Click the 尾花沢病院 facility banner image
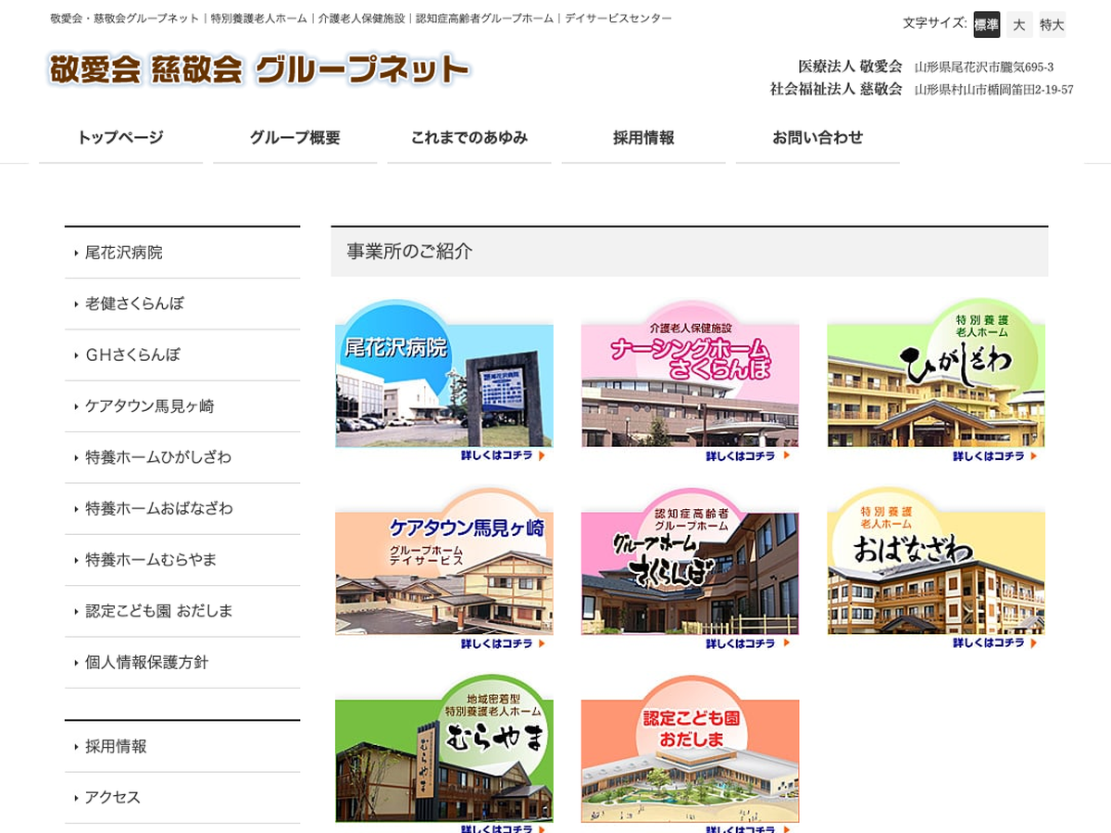 click(x=443, y=381)
